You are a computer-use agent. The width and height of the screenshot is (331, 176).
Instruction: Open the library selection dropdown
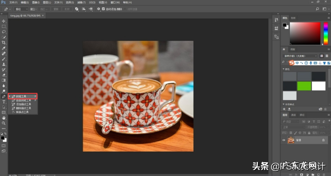pyautogui.click(x=300, y=56)
